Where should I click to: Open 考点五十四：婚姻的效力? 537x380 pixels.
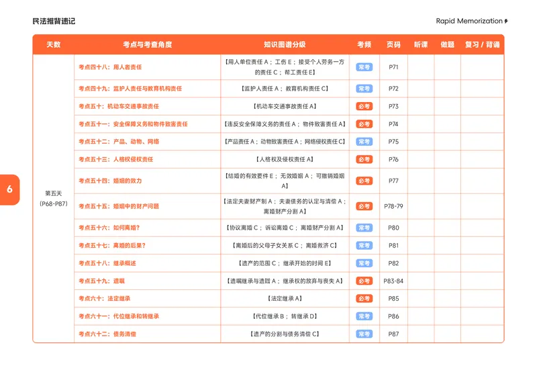point(110,181)
